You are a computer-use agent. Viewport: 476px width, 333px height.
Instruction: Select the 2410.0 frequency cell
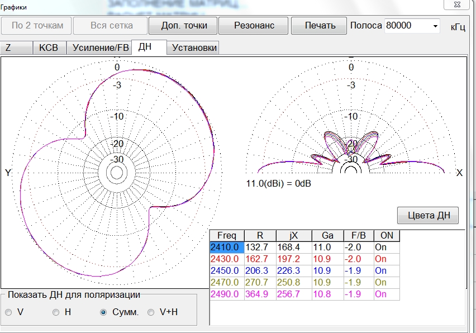click(x=227, y=247)
